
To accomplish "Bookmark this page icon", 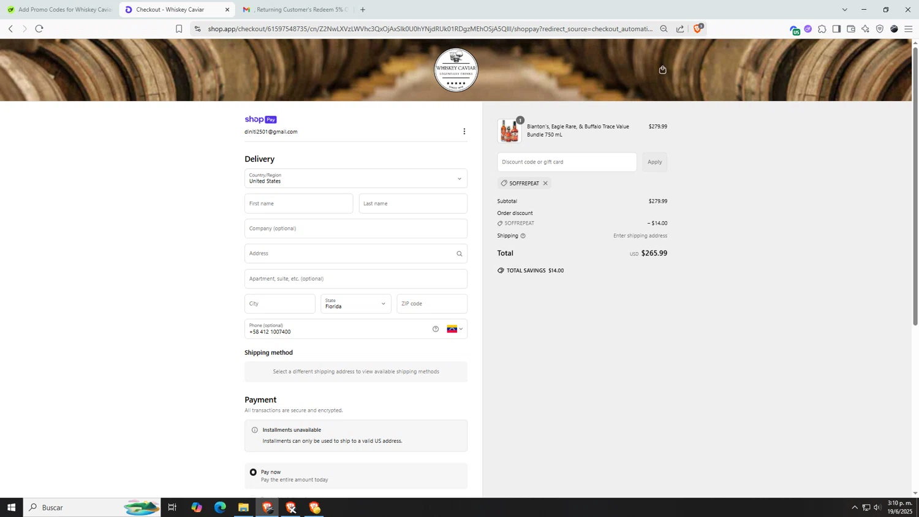I will pos(179,29).
